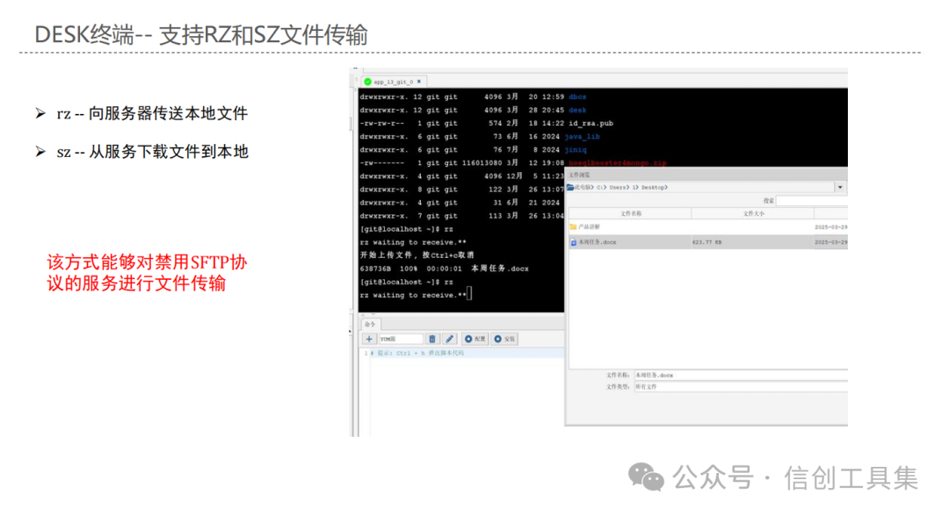949x516 pixels.
Task: Click the 安装 button
Action: click(x=504, y=339)
